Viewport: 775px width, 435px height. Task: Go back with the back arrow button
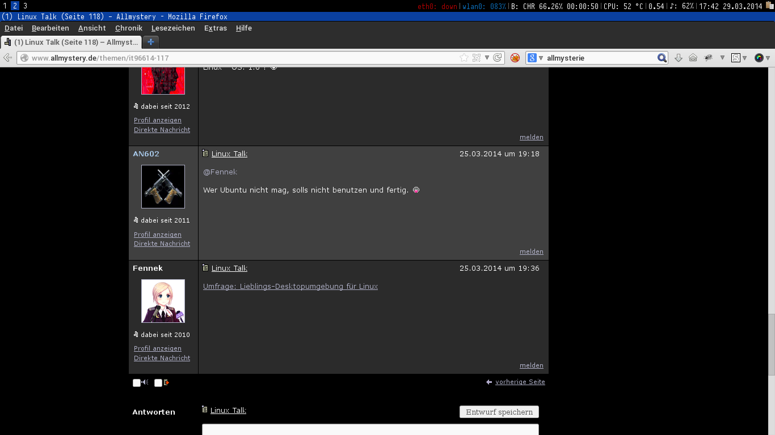click(x=8, y=58)
